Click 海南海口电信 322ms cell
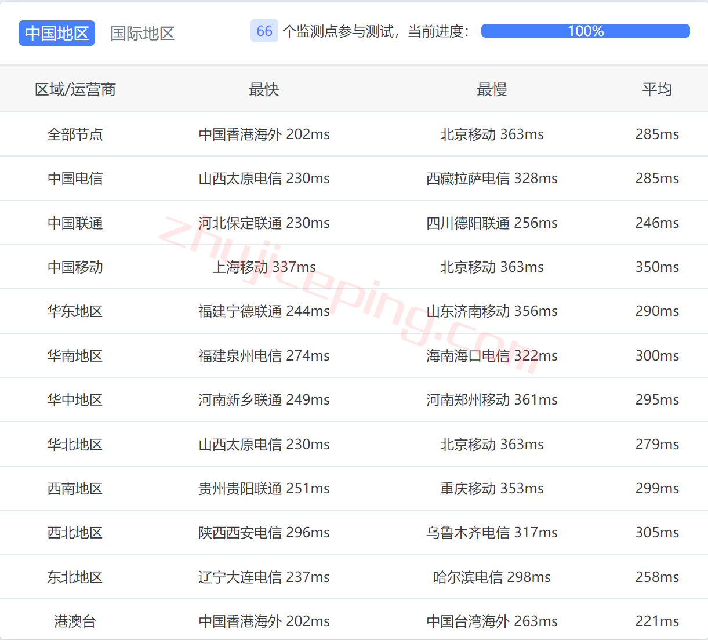Screen dimensions: 708x640 pos(492,356)
